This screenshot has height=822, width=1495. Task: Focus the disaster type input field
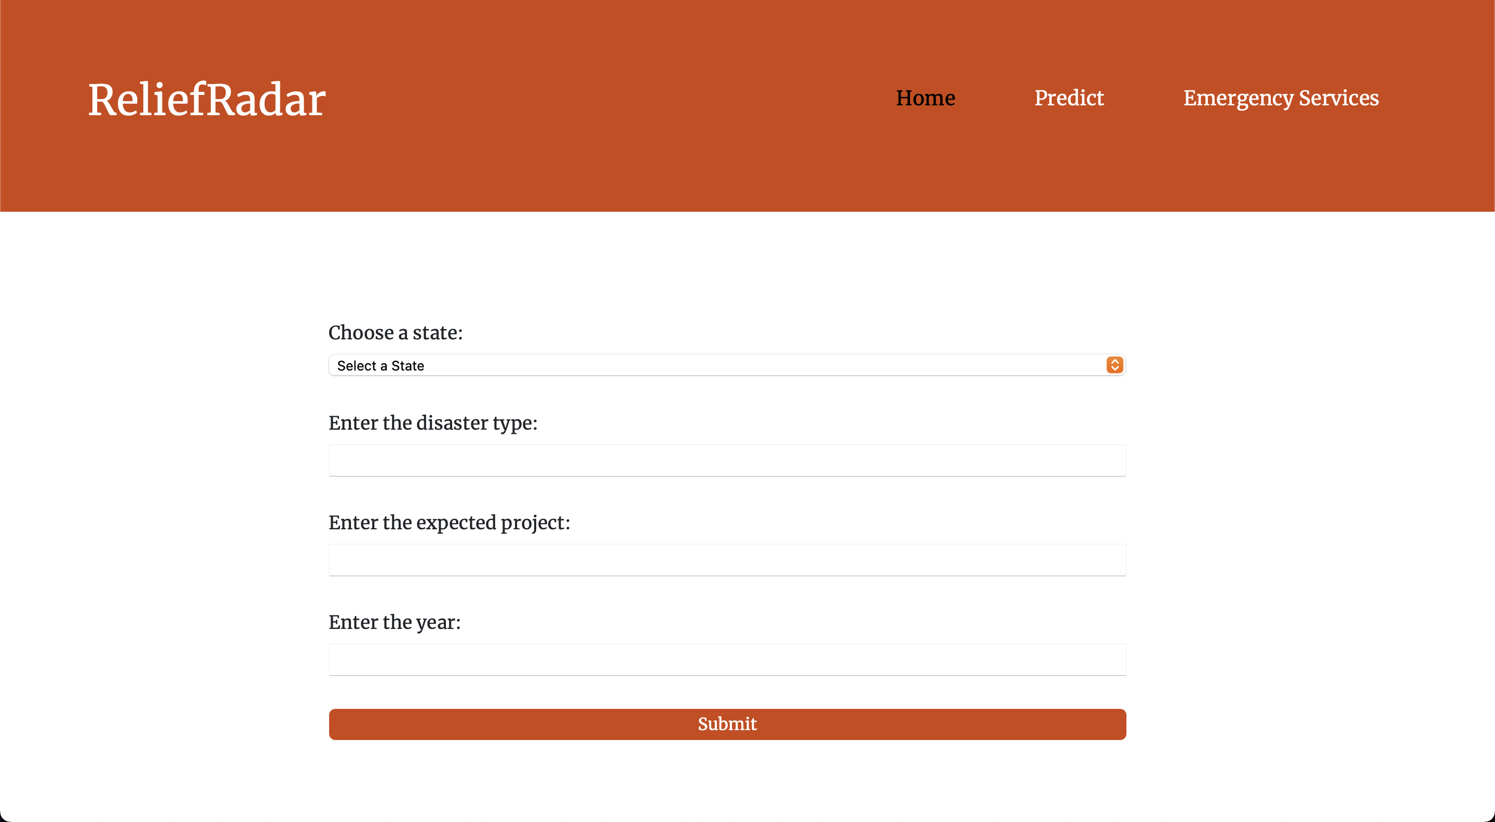727,460
